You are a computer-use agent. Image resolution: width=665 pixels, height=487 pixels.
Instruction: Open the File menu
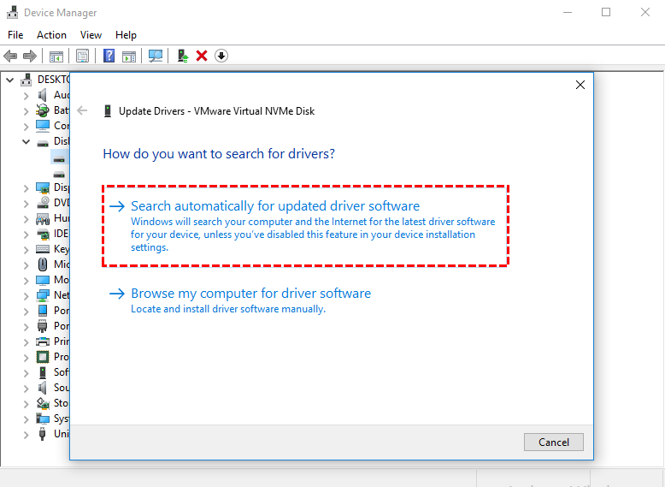click(16, 35)
